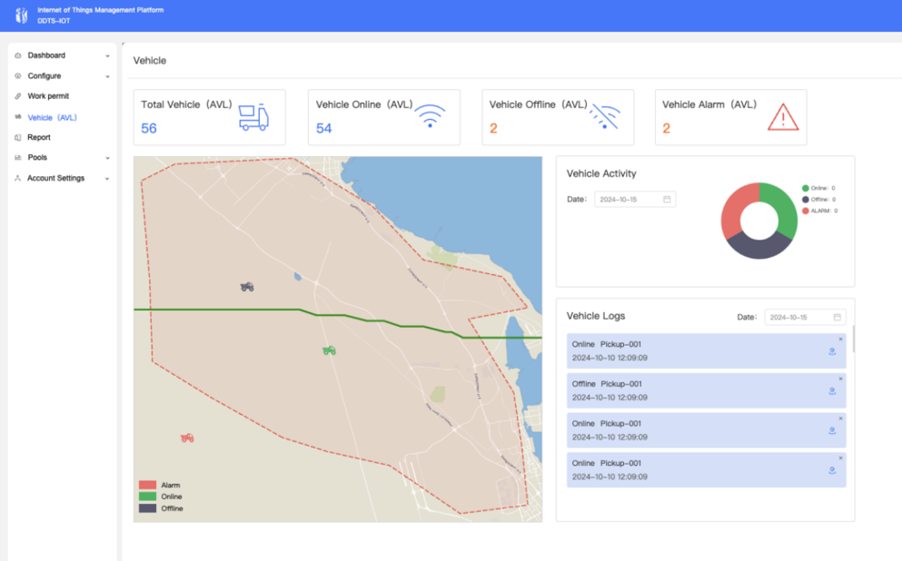Click the truck icon in Total Vehicle card
Viewport: 902px width, 561px height.
(x=253, y=117)
